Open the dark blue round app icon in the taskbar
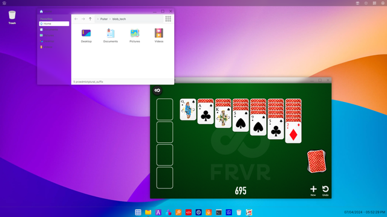The width and height of the screenshot is (387, 217). [x=198, y=212]
